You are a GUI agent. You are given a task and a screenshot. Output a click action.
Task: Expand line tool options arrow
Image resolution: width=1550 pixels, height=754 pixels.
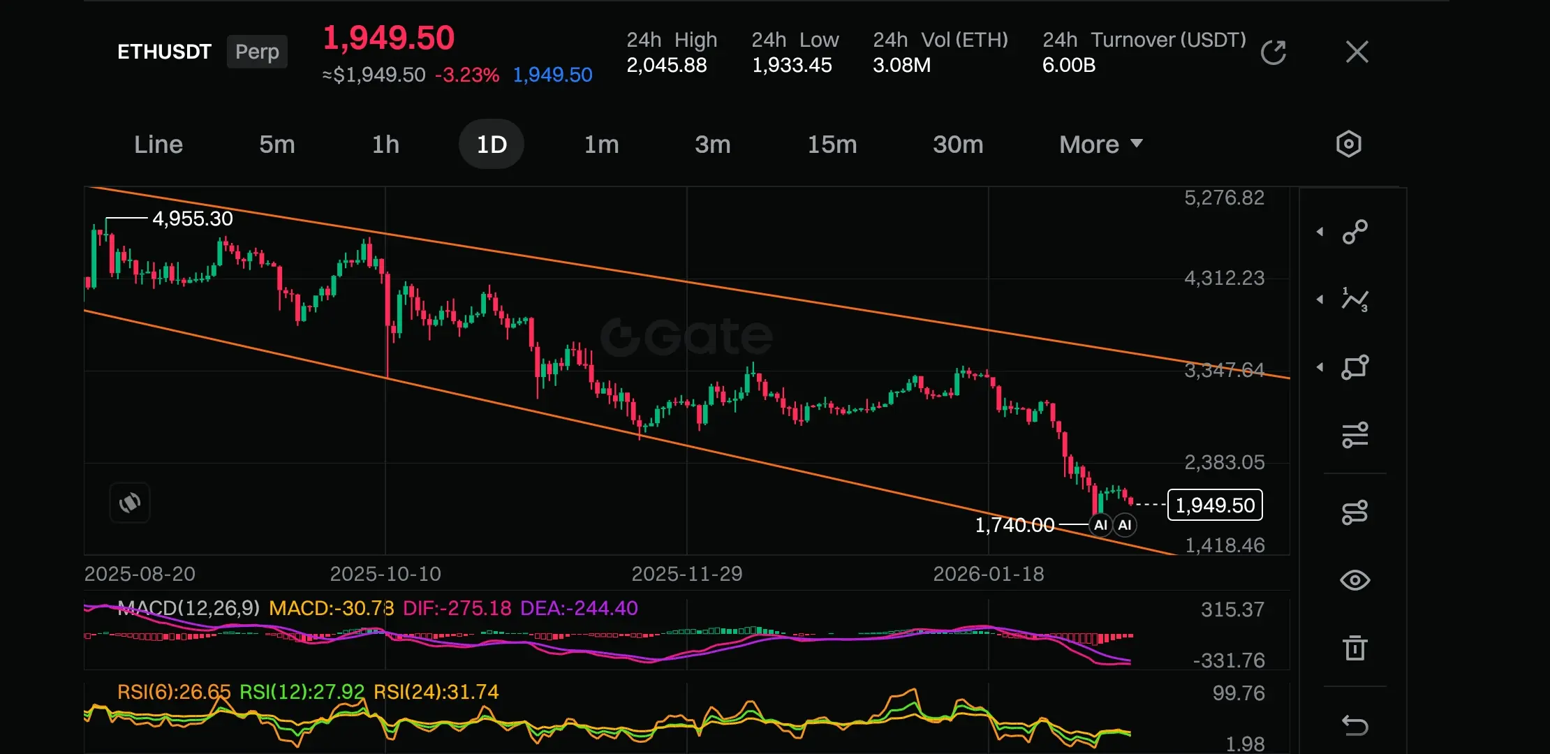coord(1320,232)
